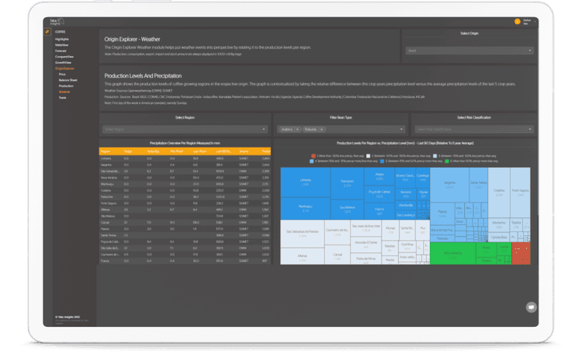Click Precipitation Overview Per Region table title

185,143
